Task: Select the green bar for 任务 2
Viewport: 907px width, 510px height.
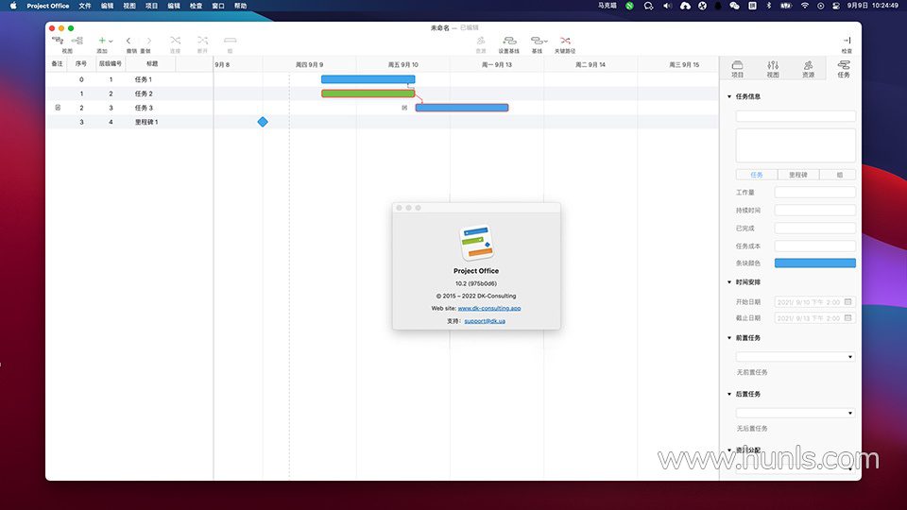Action: [368, 93]
